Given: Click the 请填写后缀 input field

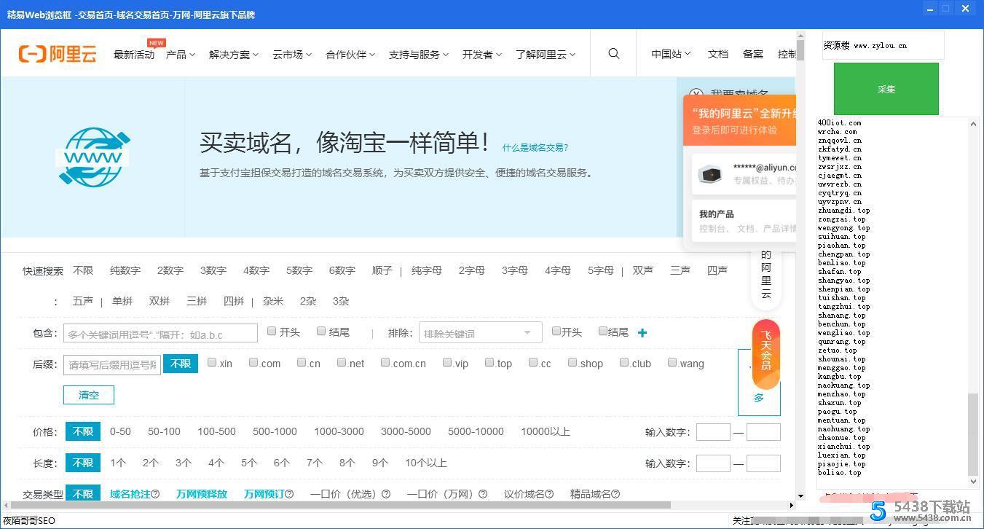Looking at the screenshot, I should click(x=111, y=364).
